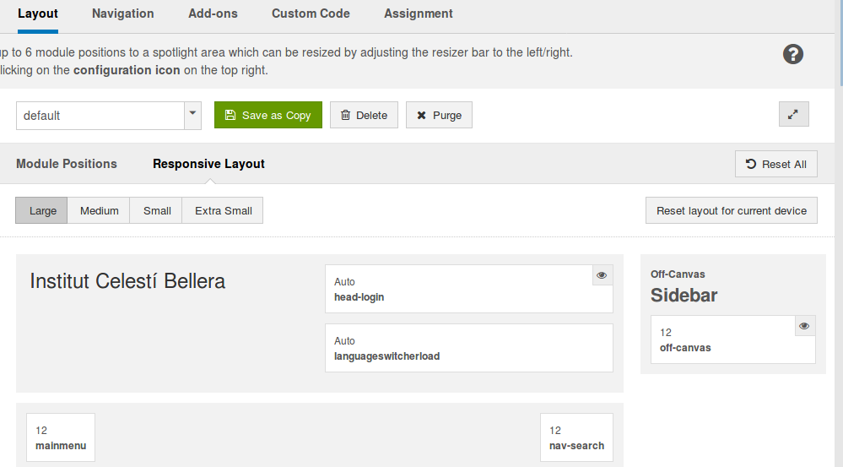The width and height of the screenshot is (843, 467).
Task: Switch to the Navigation tab
Action: 123,14
